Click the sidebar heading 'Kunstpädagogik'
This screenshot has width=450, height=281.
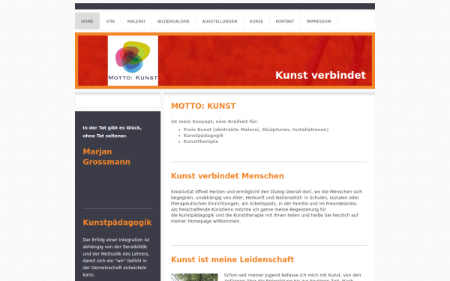tap(117, 223)
